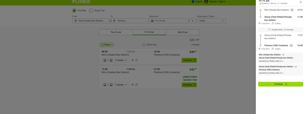The height and width of the screenshot is (114, 304).
Task: Switch currency to CHF
Action: coord(197,40)
